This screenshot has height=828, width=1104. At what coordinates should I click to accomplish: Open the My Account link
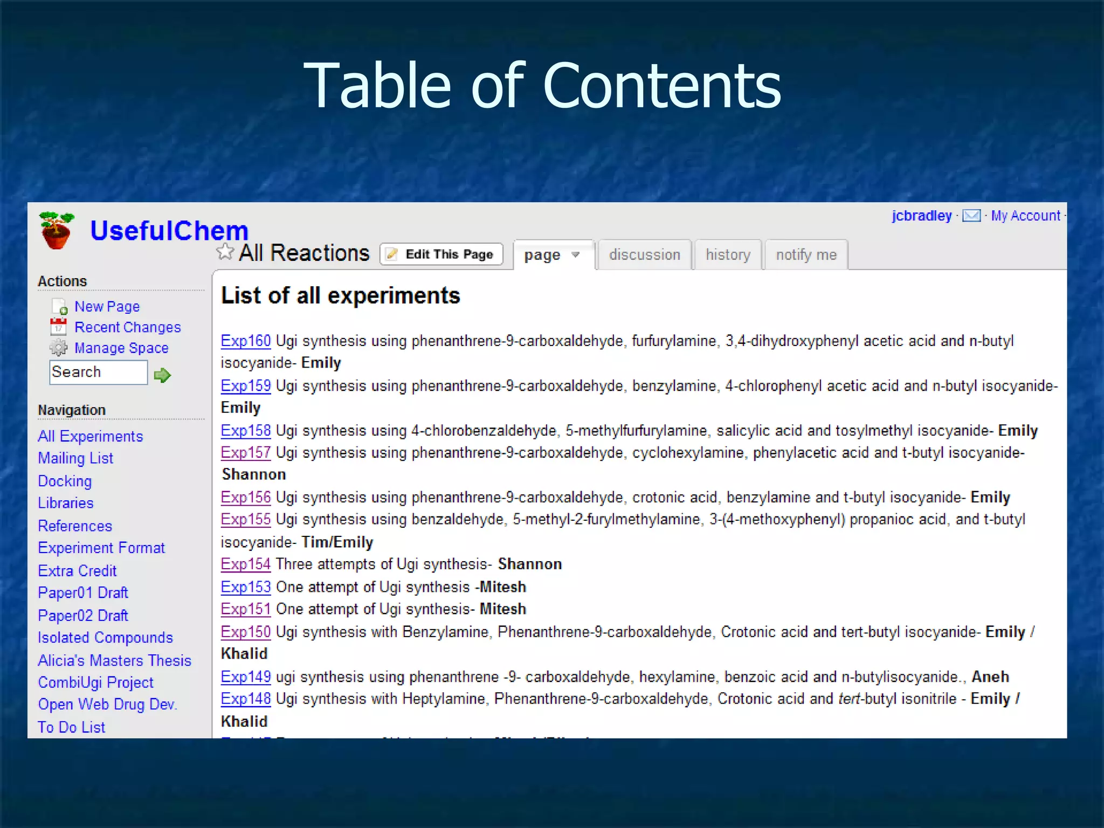pos(1025,216)
